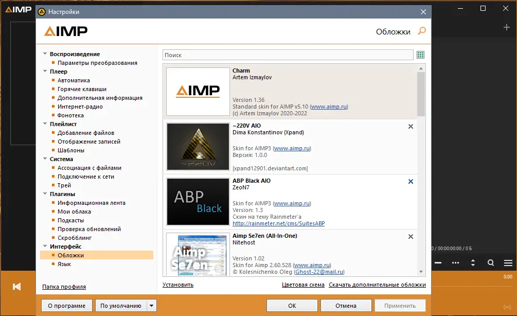Click Скачать дополнительные обложки link
The width and height of the screenshot is (517, 316).
[377, 285]
